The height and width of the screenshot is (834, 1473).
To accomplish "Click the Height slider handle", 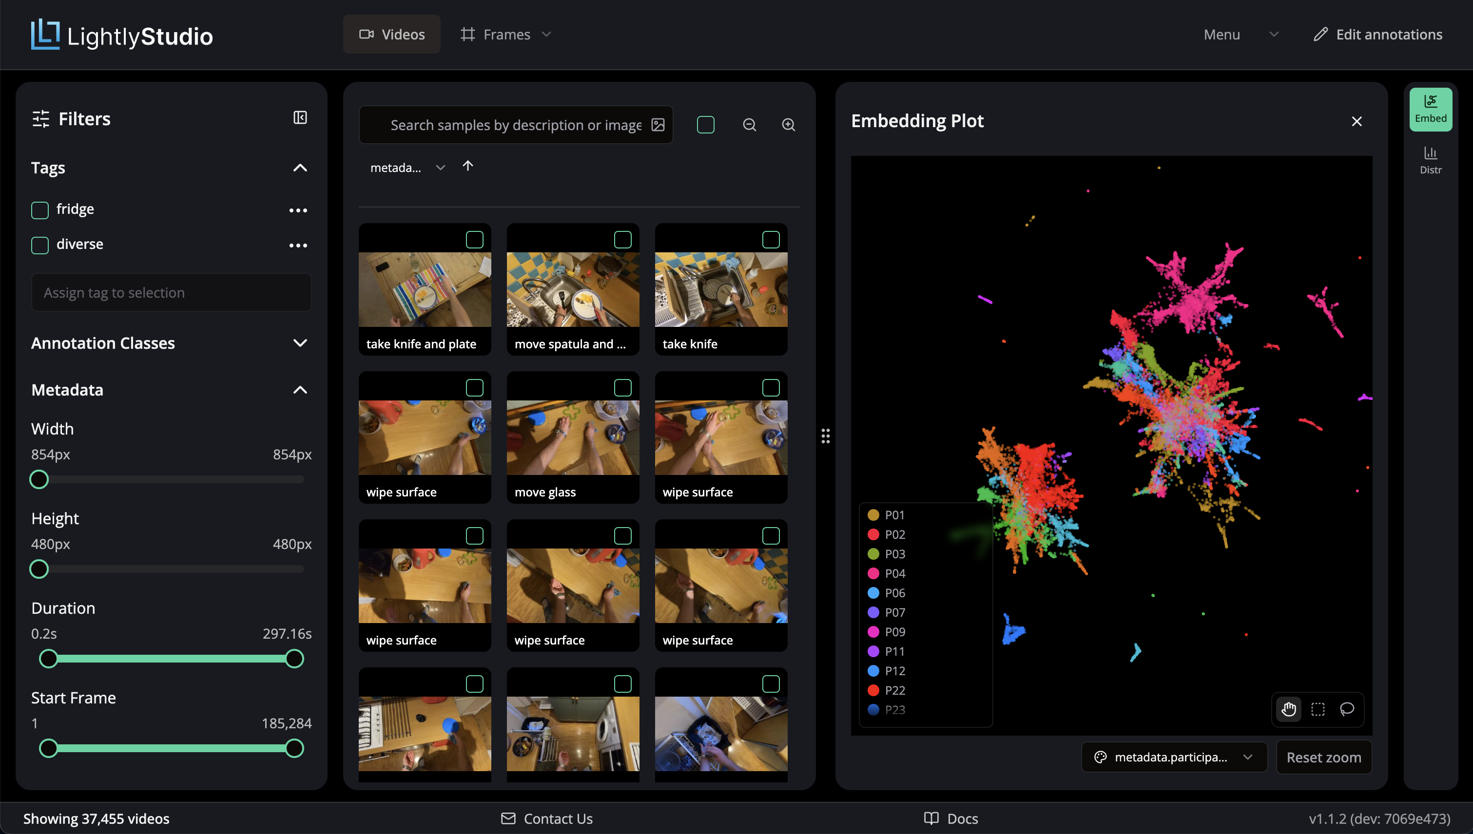I will pyautogui.click(x=39, y=569).
